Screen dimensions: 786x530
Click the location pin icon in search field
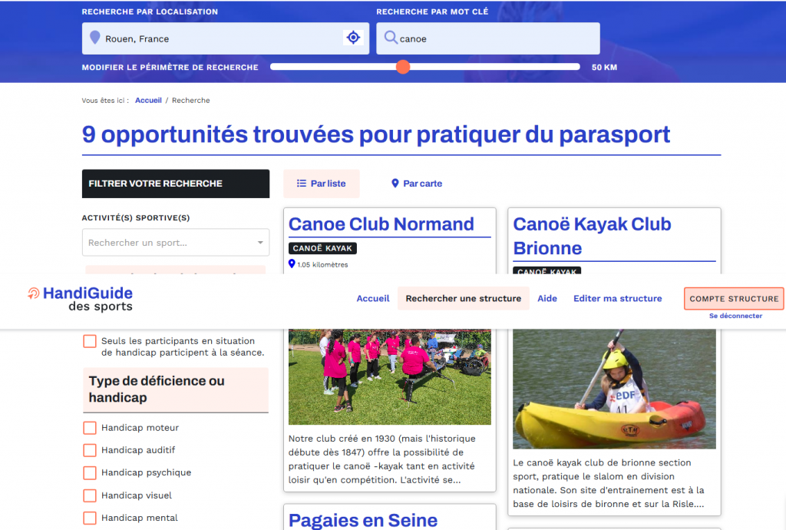click(x=95, y=38)
